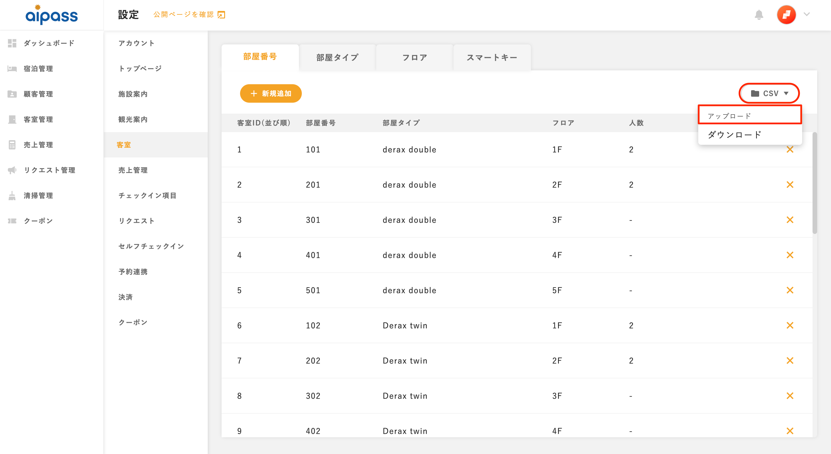This screenshot has width=831, height=454.
Task: Click the 部屋番号 column header
Action: pos(321,123)
